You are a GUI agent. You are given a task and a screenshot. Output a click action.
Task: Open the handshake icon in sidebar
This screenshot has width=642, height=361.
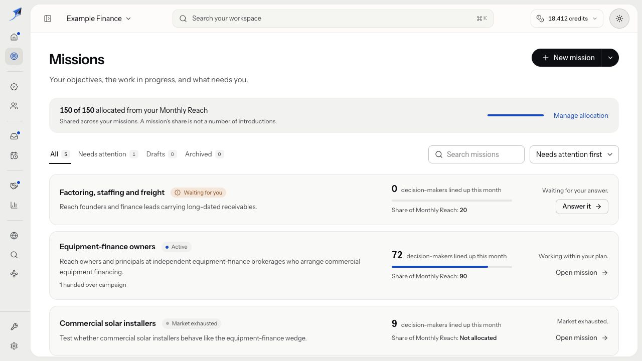coord(14,186)
